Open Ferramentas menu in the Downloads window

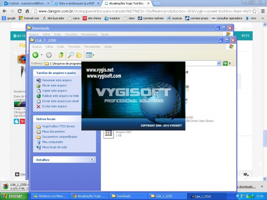89,34
